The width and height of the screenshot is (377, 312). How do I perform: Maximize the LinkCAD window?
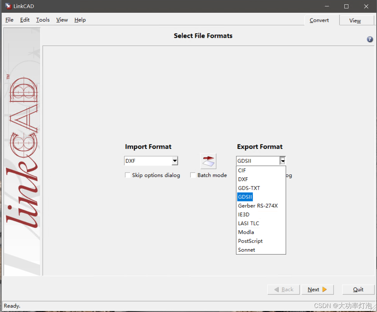coord(346,6)
